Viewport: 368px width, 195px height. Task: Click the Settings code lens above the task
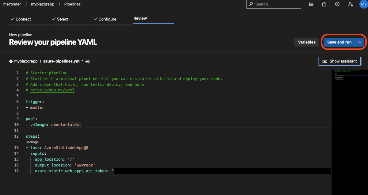click(32, 142)
